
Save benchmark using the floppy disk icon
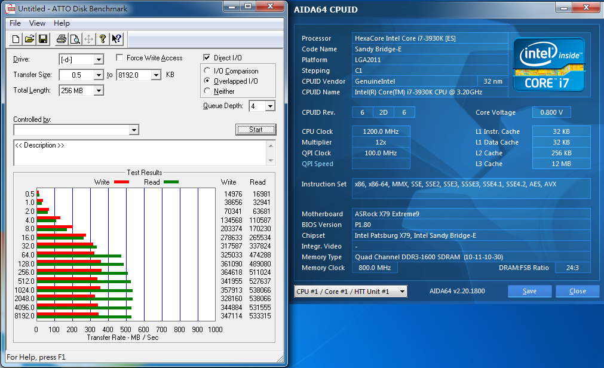pos(43,39)
